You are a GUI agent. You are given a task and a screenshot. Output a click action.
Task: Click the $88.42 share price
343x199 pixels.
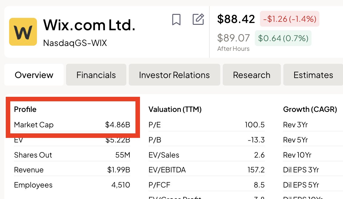(236, 19)
